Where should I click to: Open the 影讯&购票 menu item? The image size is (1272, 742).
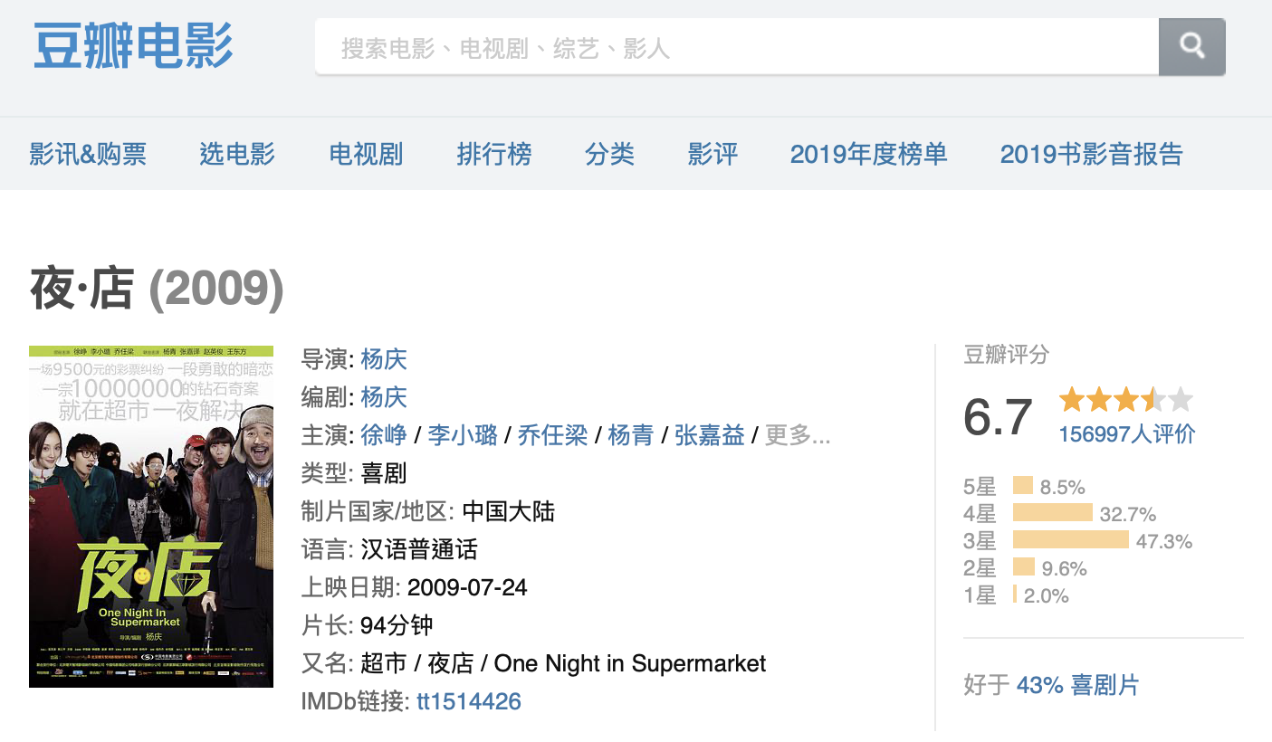tap(88, 154)
